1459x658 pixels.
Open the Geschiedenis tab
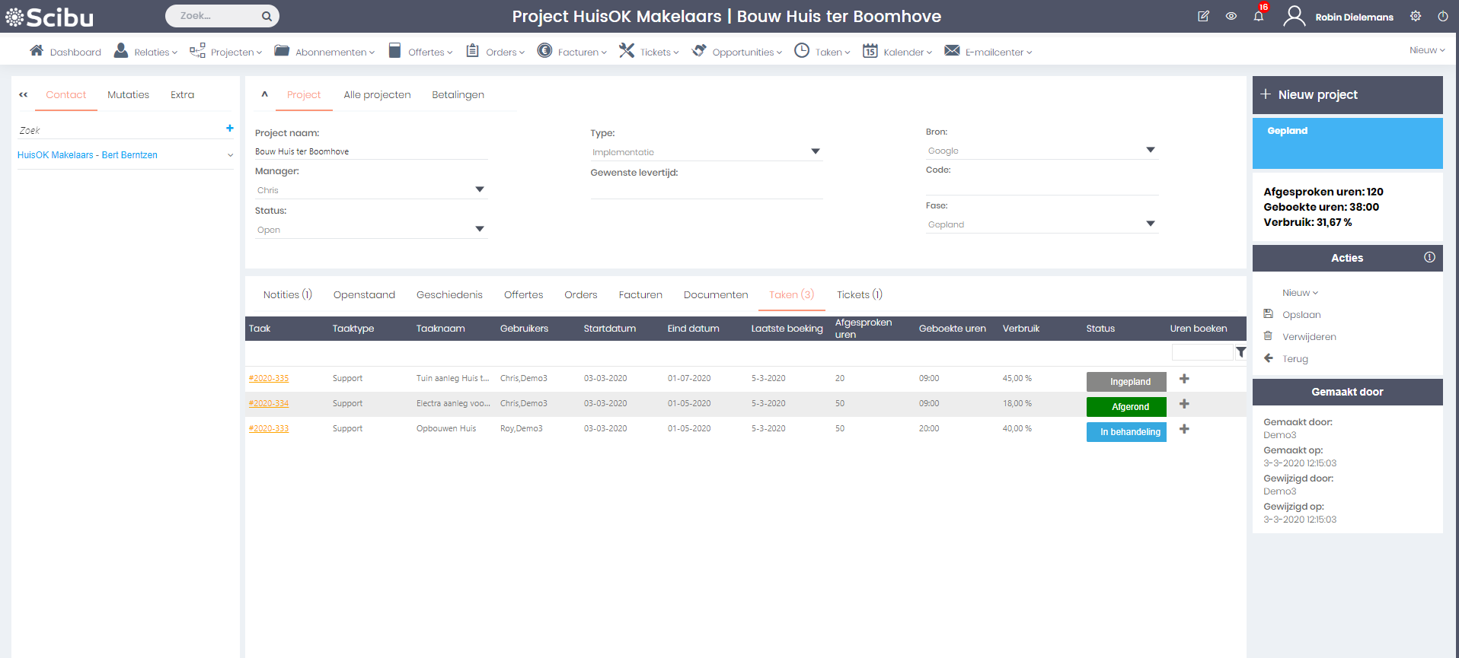[x=449, y=295]
